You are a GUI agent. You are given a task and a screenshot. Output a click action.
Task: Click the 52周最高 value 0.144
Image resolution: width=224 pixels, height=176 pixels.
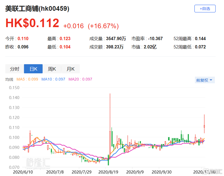200,39
